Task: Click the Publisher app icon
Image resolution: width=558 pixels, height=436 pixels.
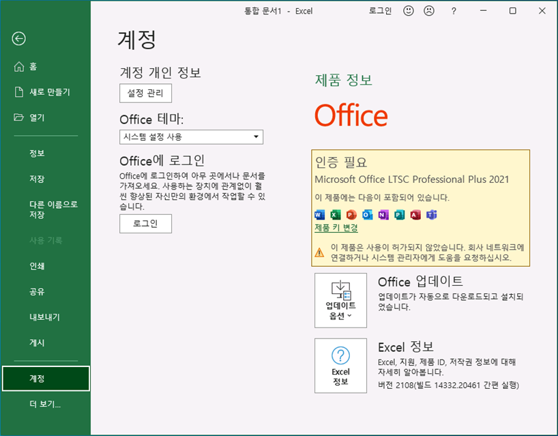Action: [x=399, y=215]
